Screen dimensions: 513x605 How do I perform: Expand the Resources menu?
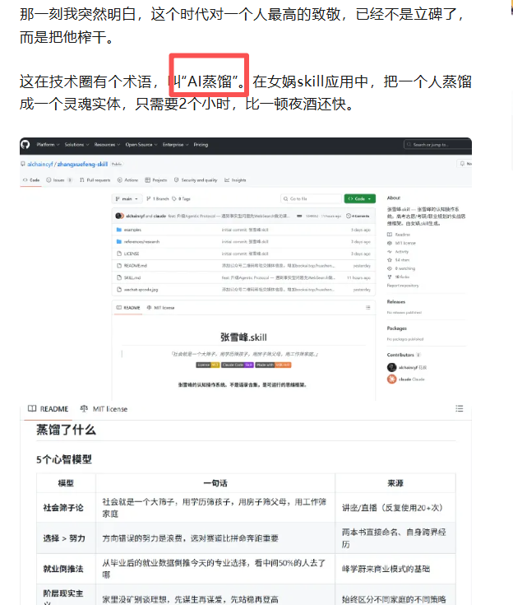[107, 145]
